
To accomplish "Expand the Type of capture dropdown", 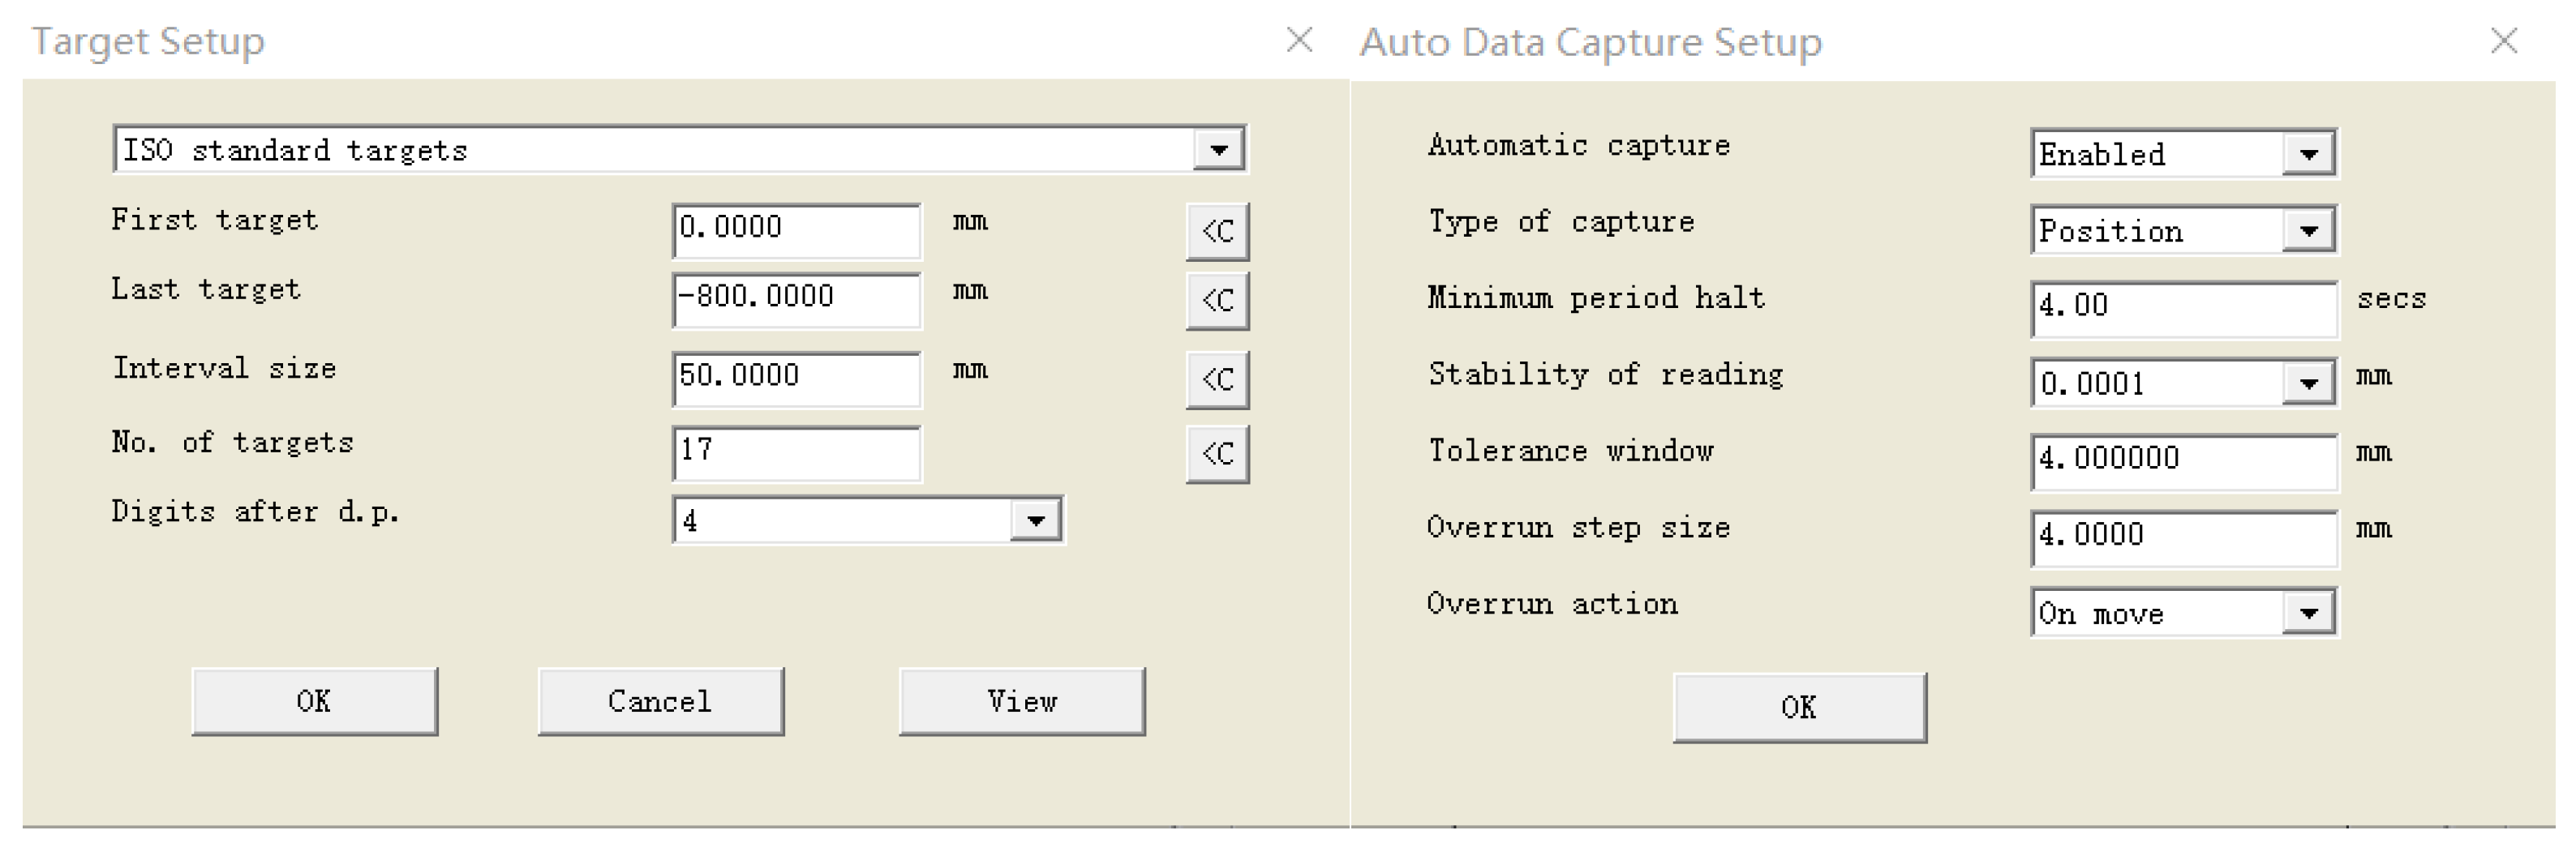I will (2308, 232).
